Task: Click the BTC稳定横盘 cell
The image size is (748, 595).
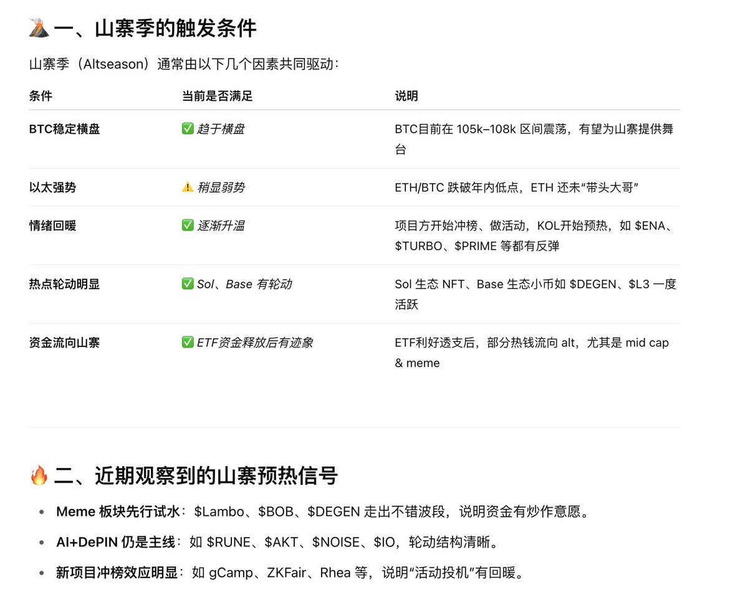Action: (64, 129)
